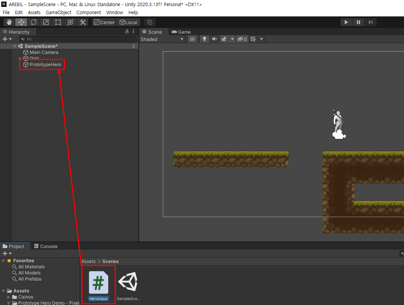Open the Assets menu
The width and height of the screenshot is (404, 305).
tap(34, 12)
